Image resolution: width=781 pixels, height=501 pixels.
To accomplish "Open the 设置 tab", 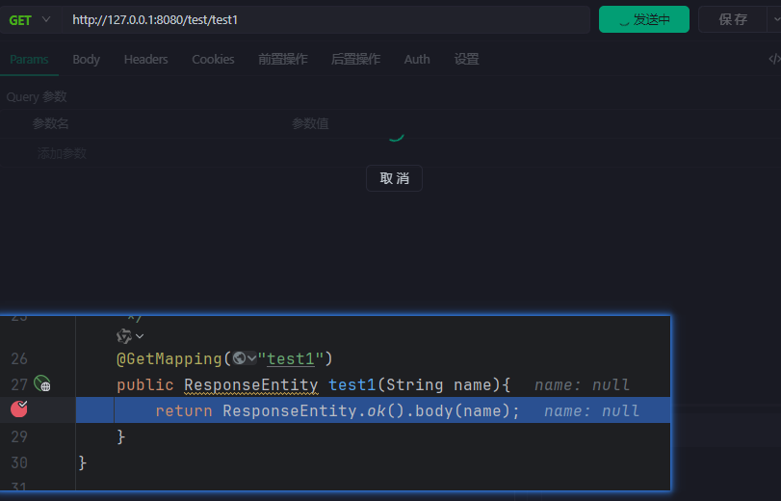I will pyautogui.click(x=466, y=59).
